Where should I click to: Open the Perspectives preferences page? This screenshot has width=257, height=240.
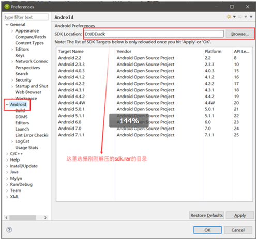[x=27, y=68]
